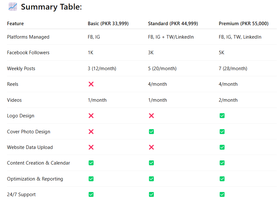Image resolution: width=279 pixels, height=214 pixels.
Task: Select the Basic (PKR 33,999) column header
Action: [108, 24]
